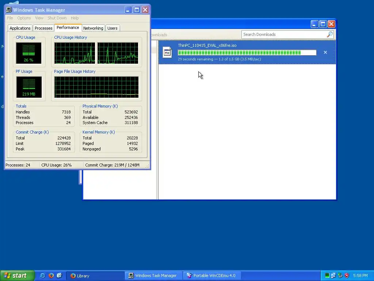Image resolution: width=374 pixels, height=281 pixels.
Task: Launch Internet Explorer from Quick Launch
Action: click(42, 276)
